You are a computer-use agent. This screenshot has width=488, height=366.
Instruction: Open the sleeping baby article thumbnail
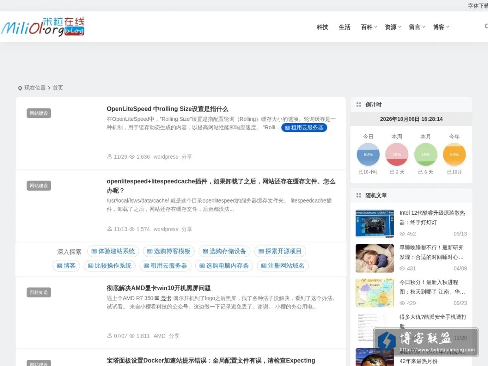click(x=375, y=258)
